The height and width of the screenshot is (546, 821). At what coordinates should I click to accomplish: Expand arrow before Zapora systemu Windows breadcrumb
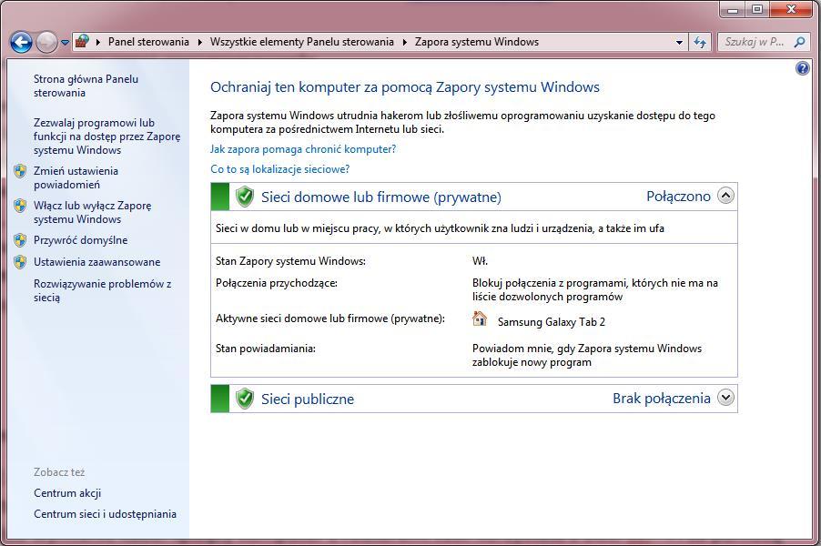(x=405, y=42)
